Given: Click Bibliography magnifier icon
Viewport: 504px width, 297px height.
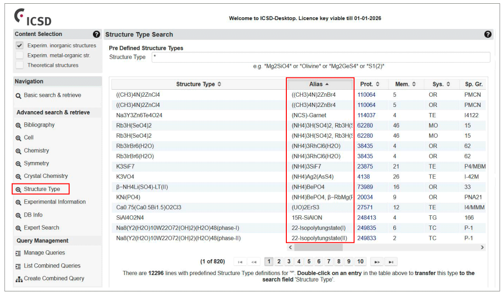Looking at the screenshot, I should (x=18, y=125).
